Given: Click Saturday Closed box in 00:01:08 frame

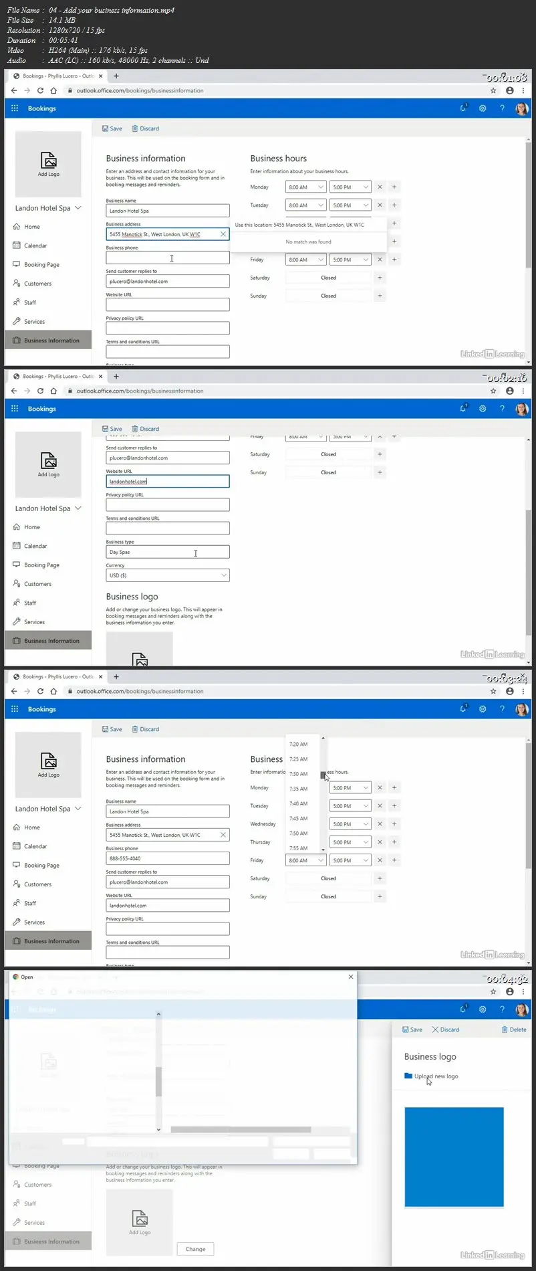Looking at the screenshot, I should coord(328,278).
